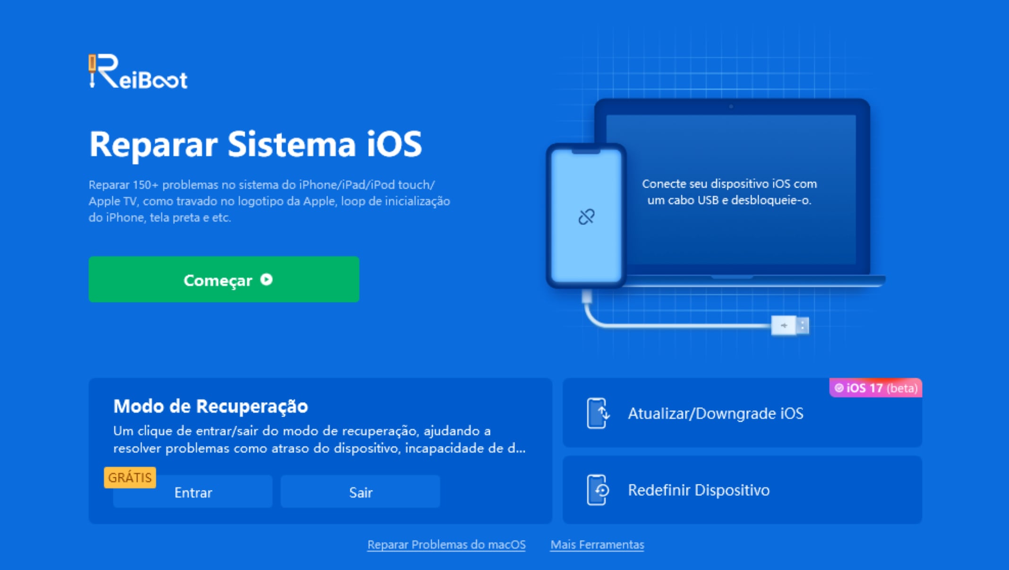Open Redefinir Dispositivo option
The width and height of the screenshot is (1009, 570).
click(x=742, y=490)
